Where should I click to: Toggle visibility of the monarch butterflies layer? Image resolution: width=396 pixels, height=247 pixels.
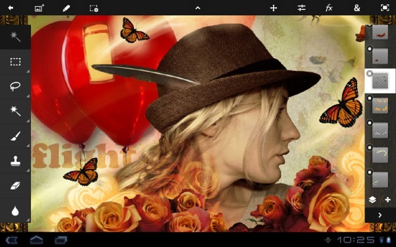pos(370,98)
